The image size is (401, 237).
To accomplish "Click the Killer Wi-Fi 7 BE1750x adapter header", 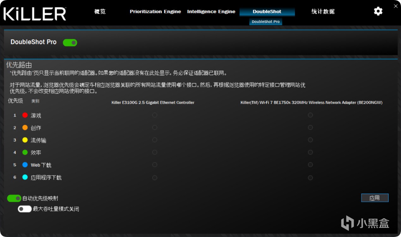I will (311, 102).
